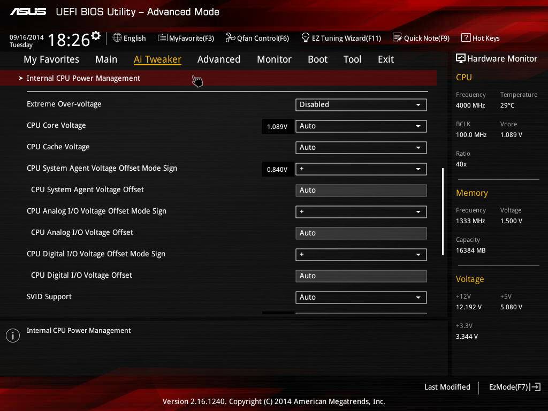The width and height of the screenshot is (548, 411).
Task: Select the SVID Support label
Action: click(49, 296)
